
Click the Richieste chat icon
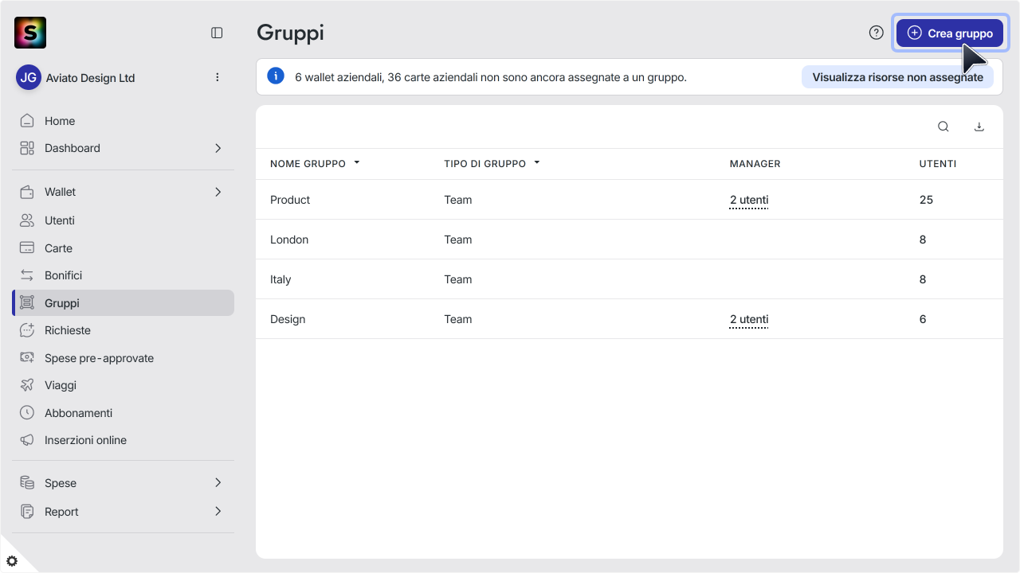(x=27, y=330)
